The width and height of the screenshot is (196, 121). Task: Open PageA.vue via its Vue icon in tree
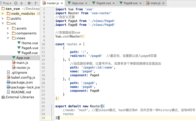pyautogui.click(x=19, y=48)
